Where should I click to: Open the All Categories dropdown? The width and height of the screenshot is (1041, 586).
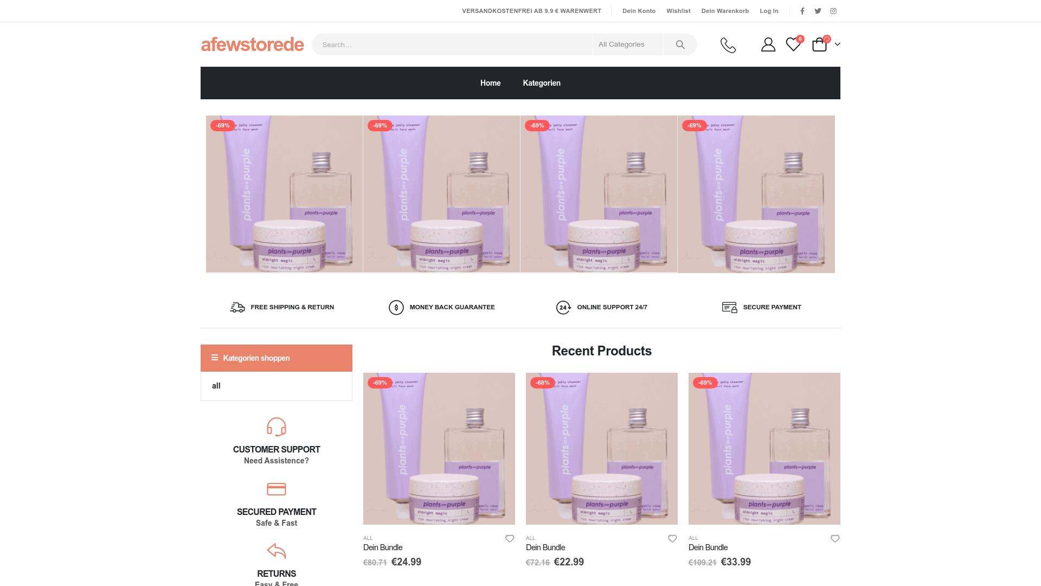click(627, 44)
